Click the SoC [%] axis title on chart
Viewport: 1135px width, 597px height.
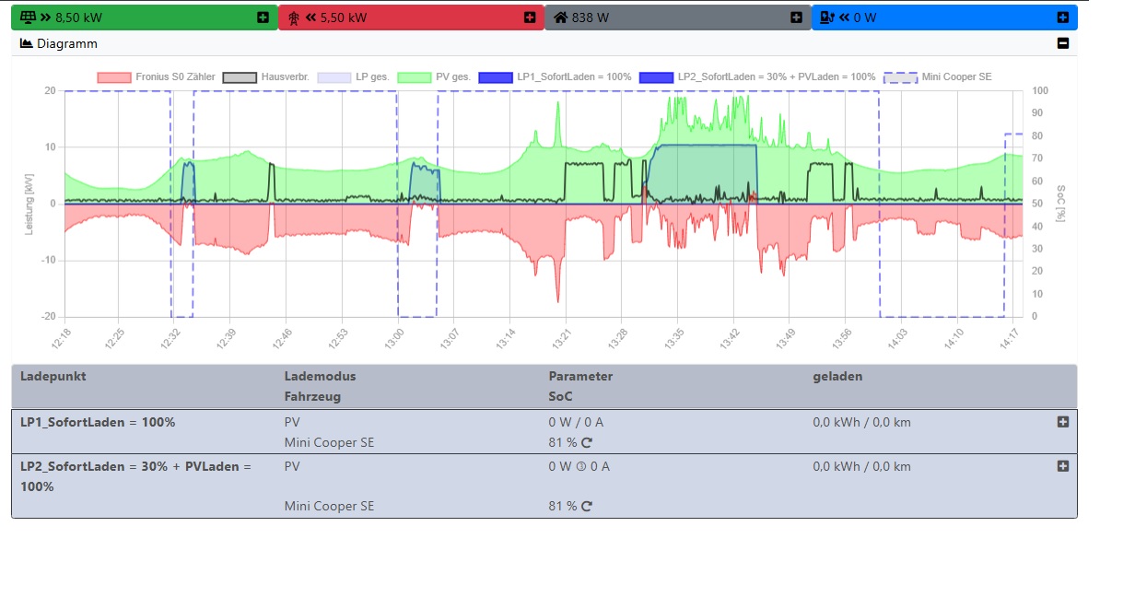click(x=1061, y=202)
